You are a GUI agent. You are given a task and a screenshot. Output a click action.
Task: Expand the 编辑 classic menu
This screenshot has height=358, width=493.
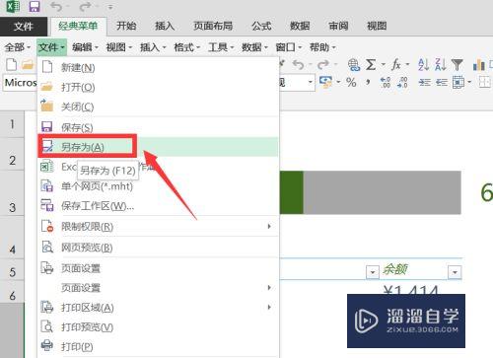[x=85, y=47]
